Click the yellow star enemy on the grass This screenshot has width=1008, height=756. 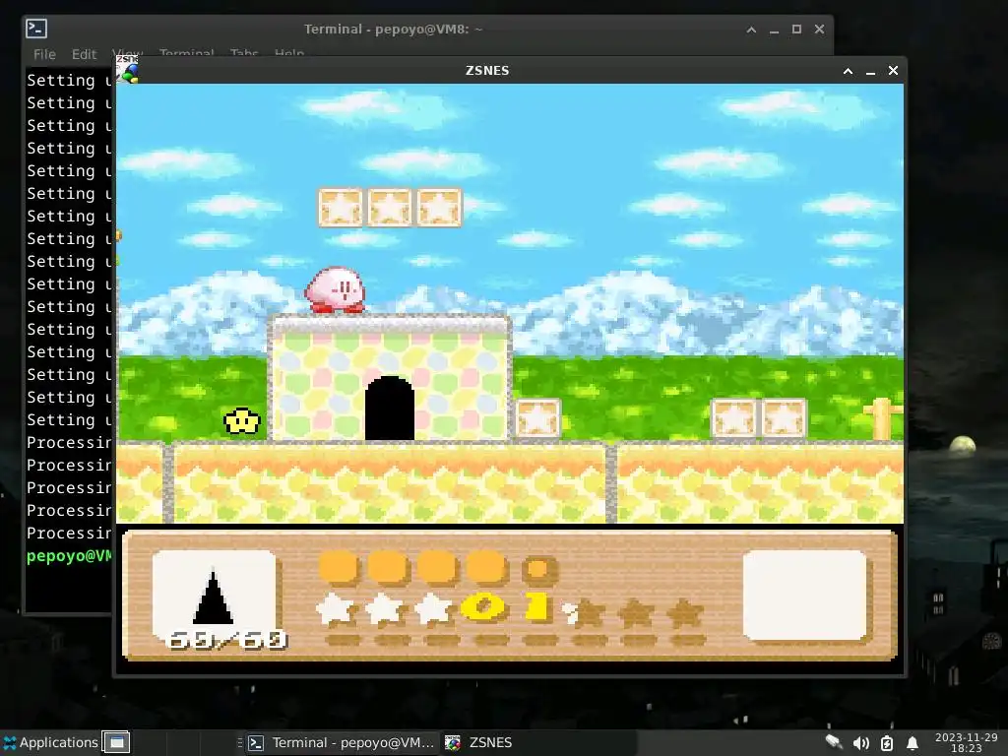tap(242, 421)
